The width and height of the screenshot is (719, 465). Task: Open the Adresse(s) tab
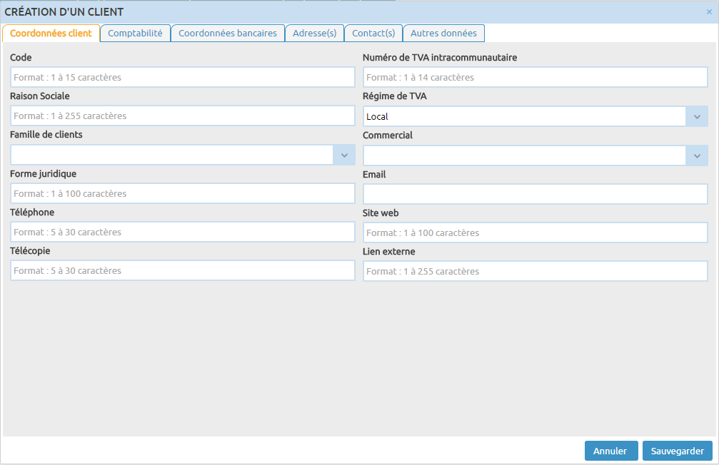click(x=314, y=33)
